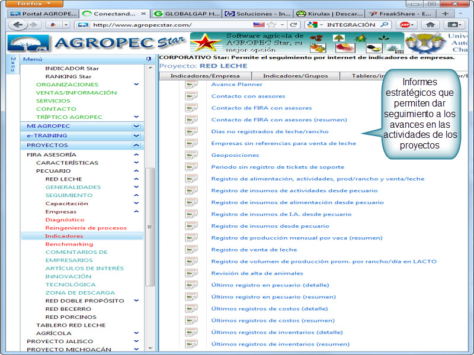Click the AGROPEC Star logo image

[x=96, y=43]
